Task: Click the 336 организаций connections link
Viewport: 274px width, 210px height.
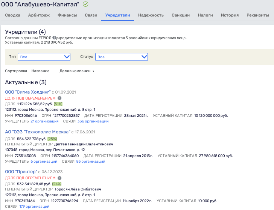Action: tap(93, 121)
